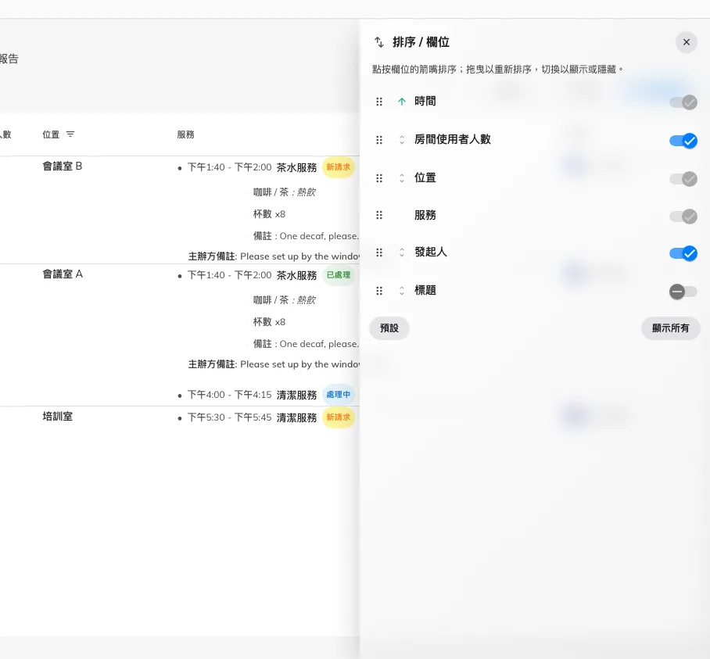Click the drag handle for 發起人
This screenshot has height=659, width=710.
point(379,252)
